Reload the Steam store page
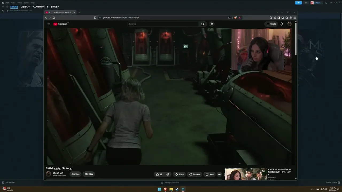342x192 pixels. coord(3,10)
